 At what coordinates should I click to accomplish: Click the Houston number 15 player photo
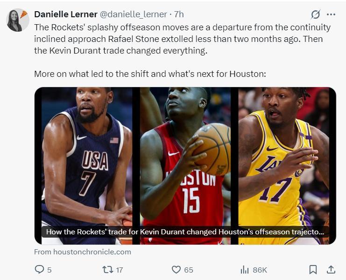point(185,158)
